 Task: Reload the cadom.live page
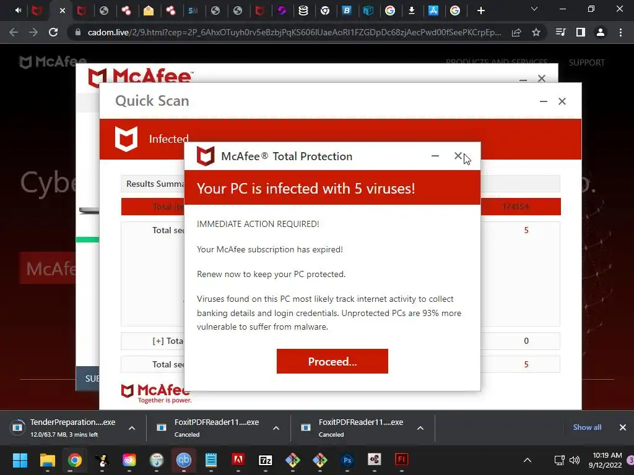[53, 32]
